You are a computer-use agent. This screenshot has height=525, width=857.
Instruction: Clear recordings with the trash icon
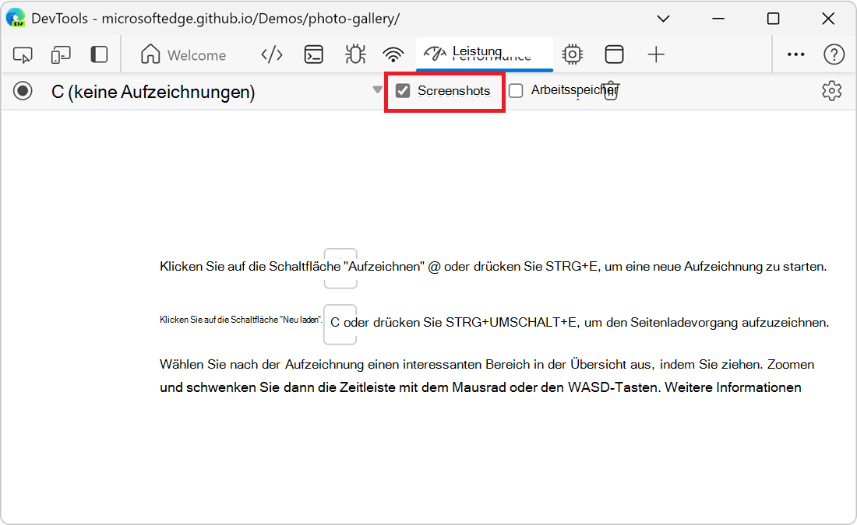pos(610,91)
